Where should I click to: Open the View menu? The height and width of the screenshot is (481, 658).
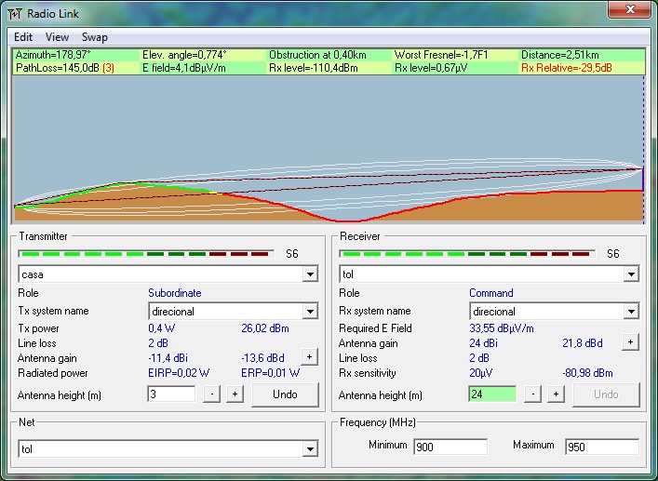[57, 37]
